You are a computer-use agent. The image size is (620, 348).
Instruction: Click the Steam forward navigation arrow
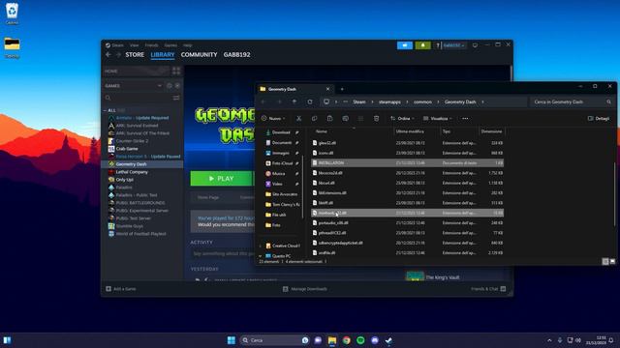pos(118,55)
